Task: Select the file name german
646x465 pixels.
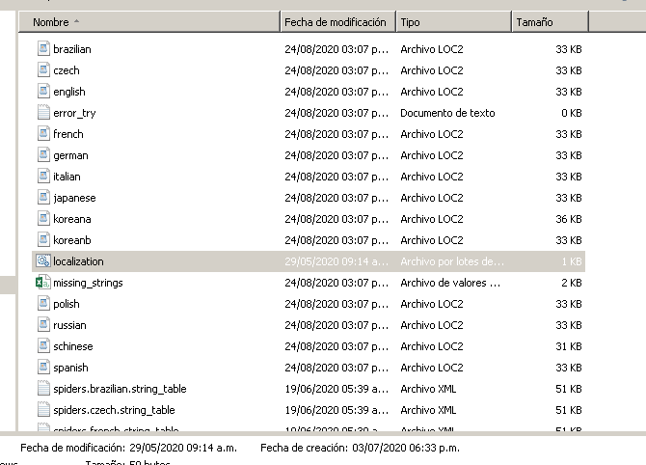Action: point(70,155)
